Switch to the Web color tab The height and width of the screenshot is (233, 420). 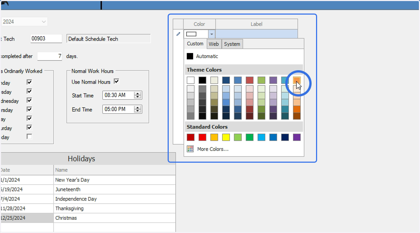pyautogui.click(x=214, y=44)
